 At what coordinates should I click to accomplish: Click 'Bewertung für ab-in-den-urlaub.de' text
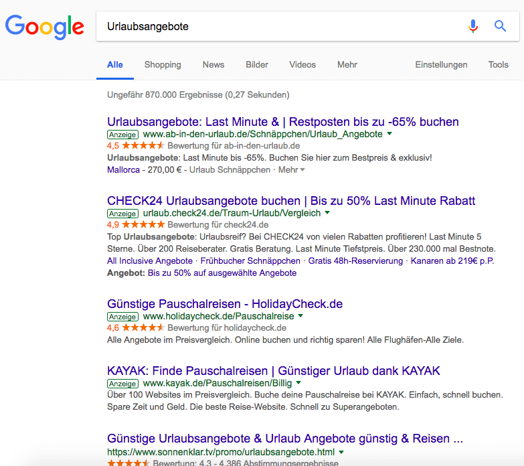pyautogui.click(x=234, y=146)
